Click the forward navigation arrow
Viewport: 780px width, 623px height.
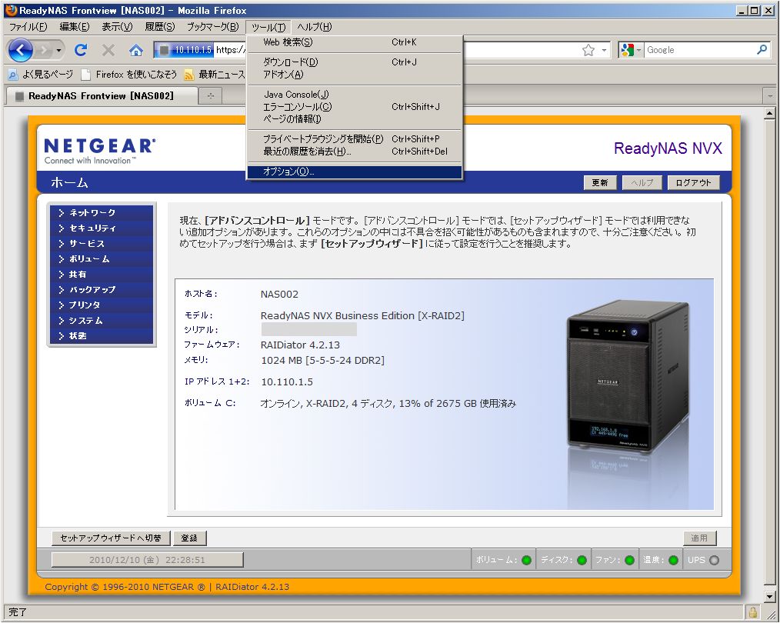(x=44, y=50)
